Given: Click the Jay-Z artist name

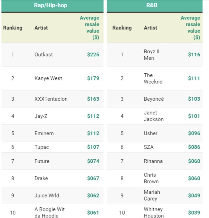Looking at the screenshot, I should pos(41,116).
